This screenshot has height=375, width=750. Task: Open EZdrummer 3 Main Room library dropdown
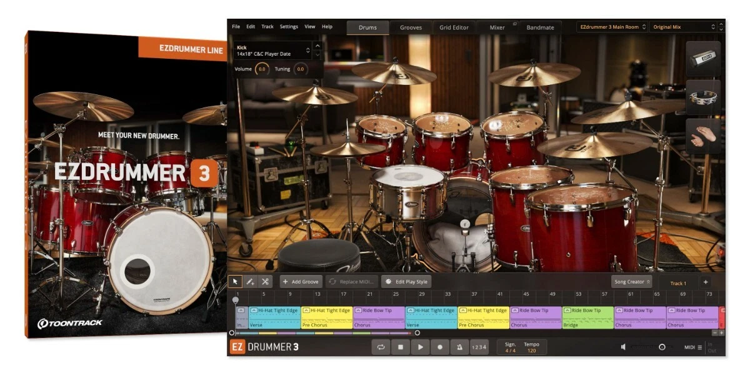click(612, 27)
